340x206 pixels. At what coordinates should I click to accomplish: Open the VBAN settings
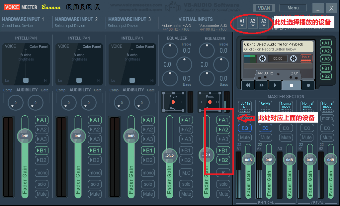264,8
